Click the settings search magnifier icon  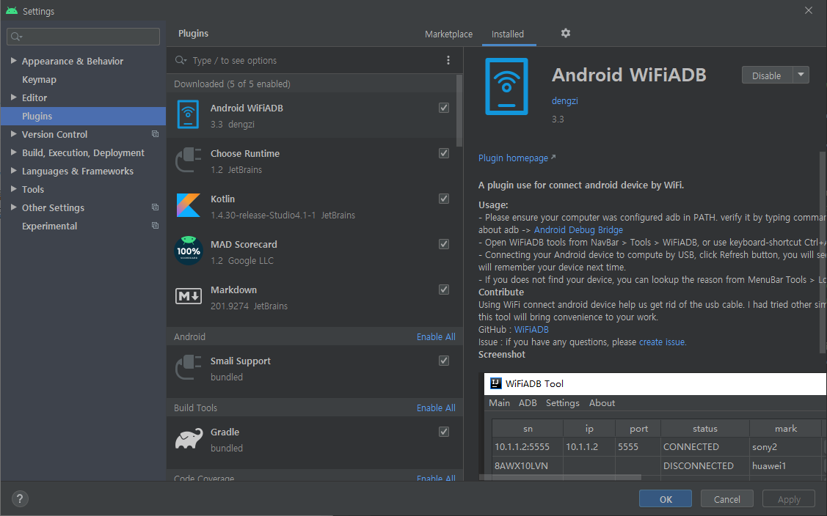[16, 37]
